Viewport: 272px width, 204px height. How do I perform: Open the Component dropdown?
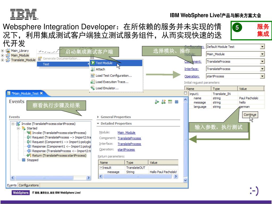coord(262,61)
